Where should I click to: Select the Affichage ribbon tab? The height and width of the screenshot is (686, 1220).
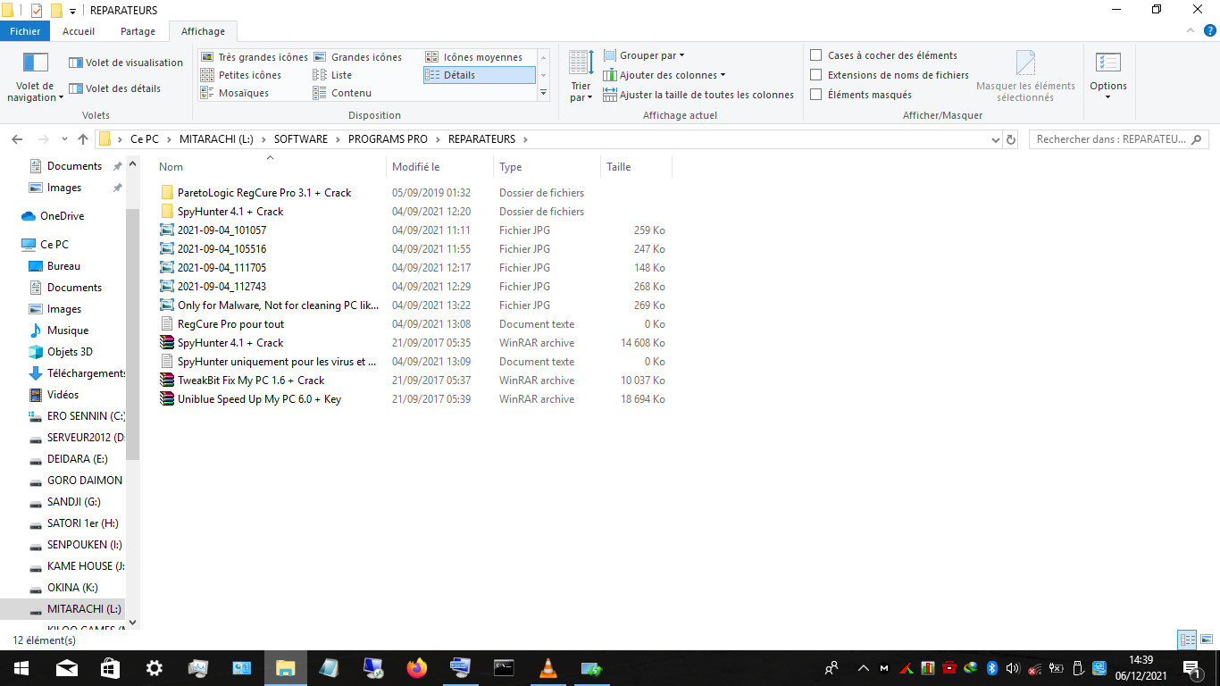click(x=204, y=31)
